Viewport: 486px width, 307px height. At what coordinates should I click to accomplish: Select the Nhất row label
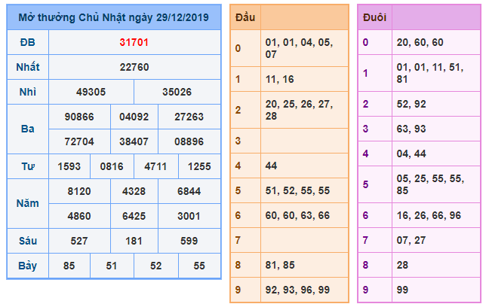click(x=27, y=68)
